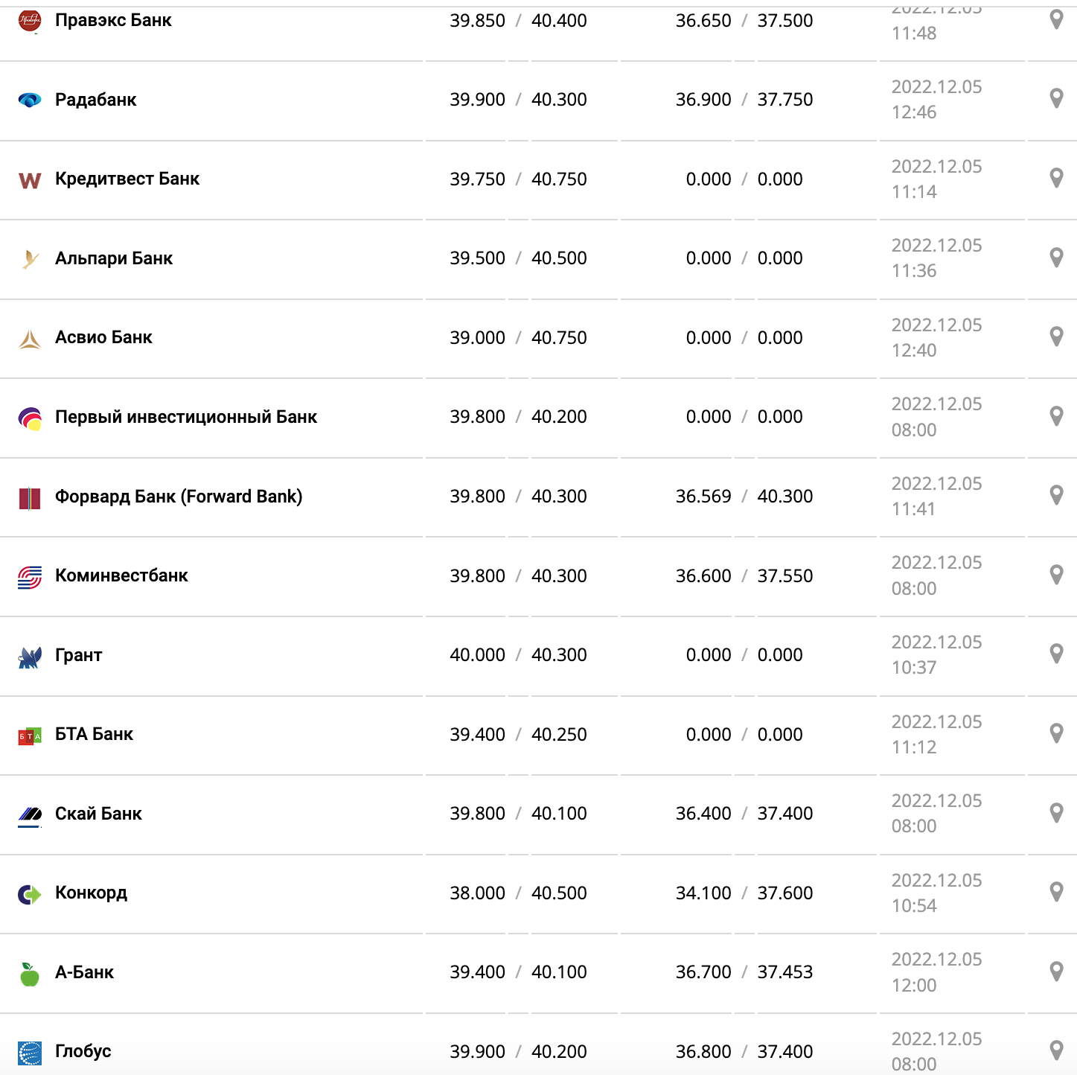Click the Коминвестбанк location pin
Image resolution: width=1077 pixels, height=1075 pixels.
1055,575
